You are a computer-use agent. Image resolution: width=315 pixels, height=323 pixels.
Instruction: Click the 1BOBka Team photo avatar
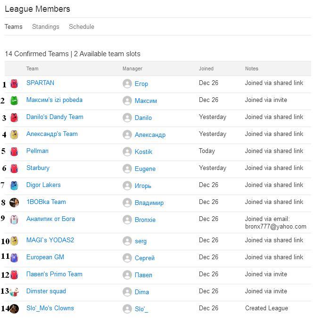pos(14,203)
